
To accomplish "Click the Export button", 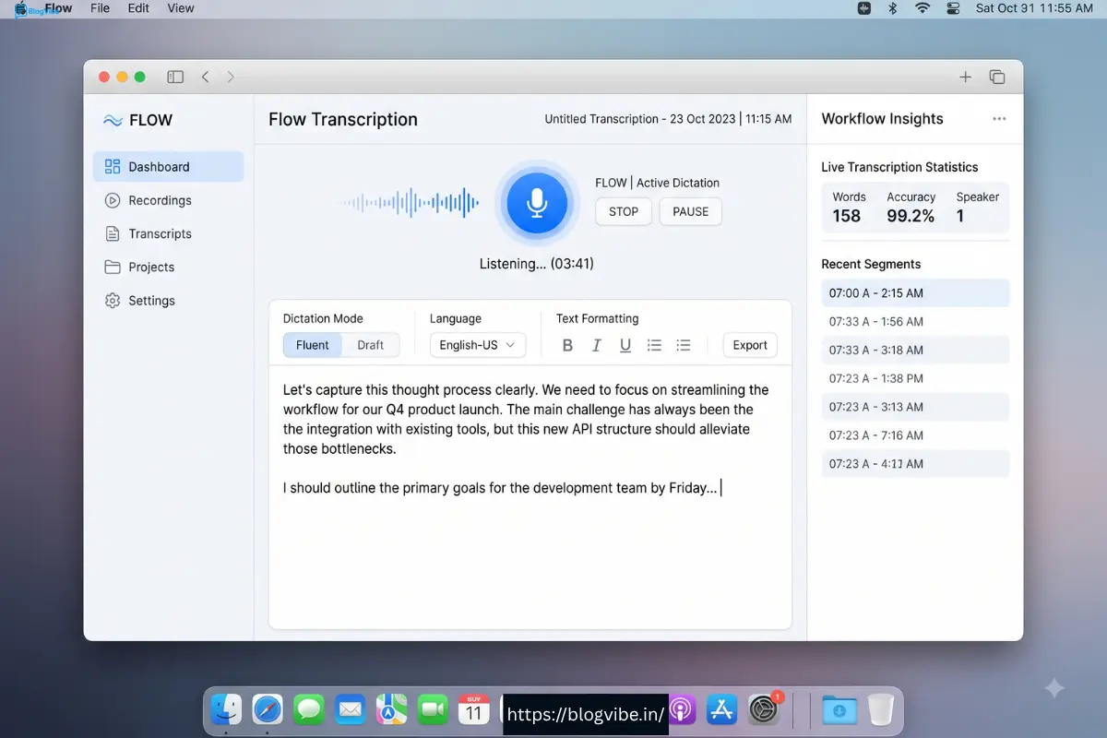I will pyautogui.click(x=750, y=345).
